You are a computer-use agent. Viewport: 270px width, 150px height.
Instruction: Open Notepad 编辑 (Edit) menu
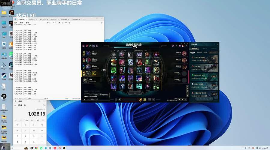22,23
